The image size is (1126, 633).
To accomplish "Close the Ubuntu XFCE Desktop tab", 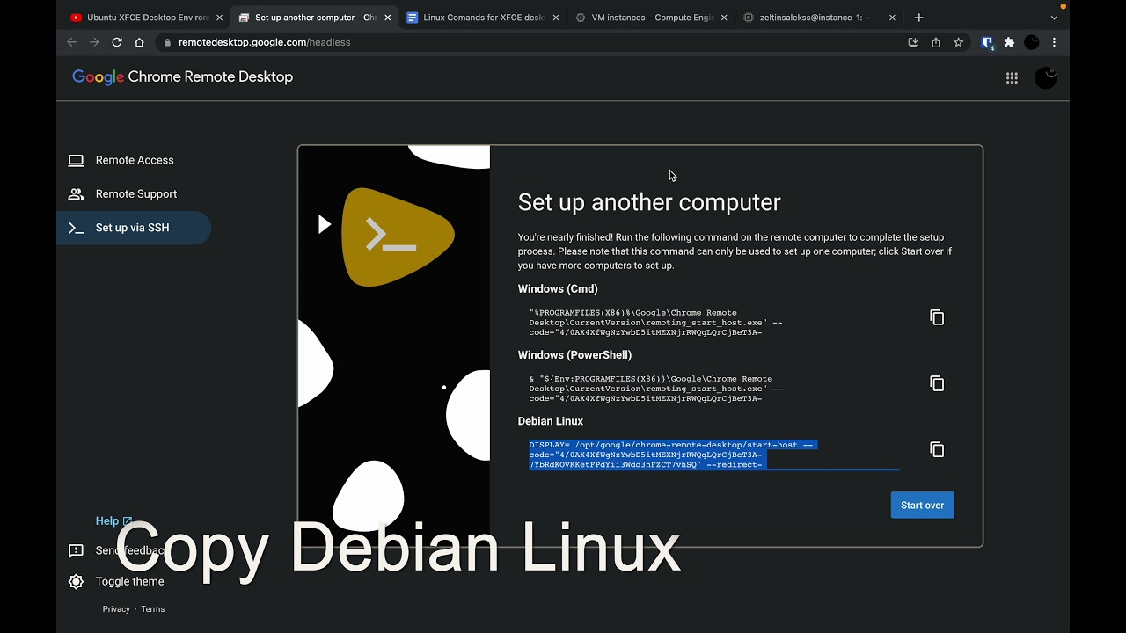I will click(x=219, y=18).
